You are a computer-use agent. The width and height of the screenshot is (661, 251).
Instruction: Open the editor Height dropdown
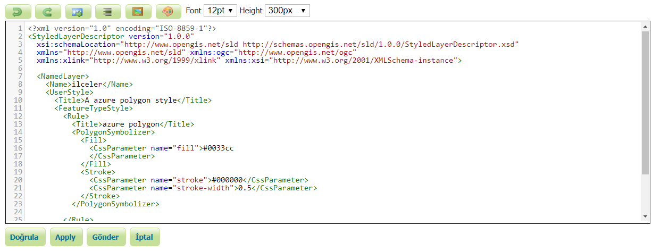point(287,11)
